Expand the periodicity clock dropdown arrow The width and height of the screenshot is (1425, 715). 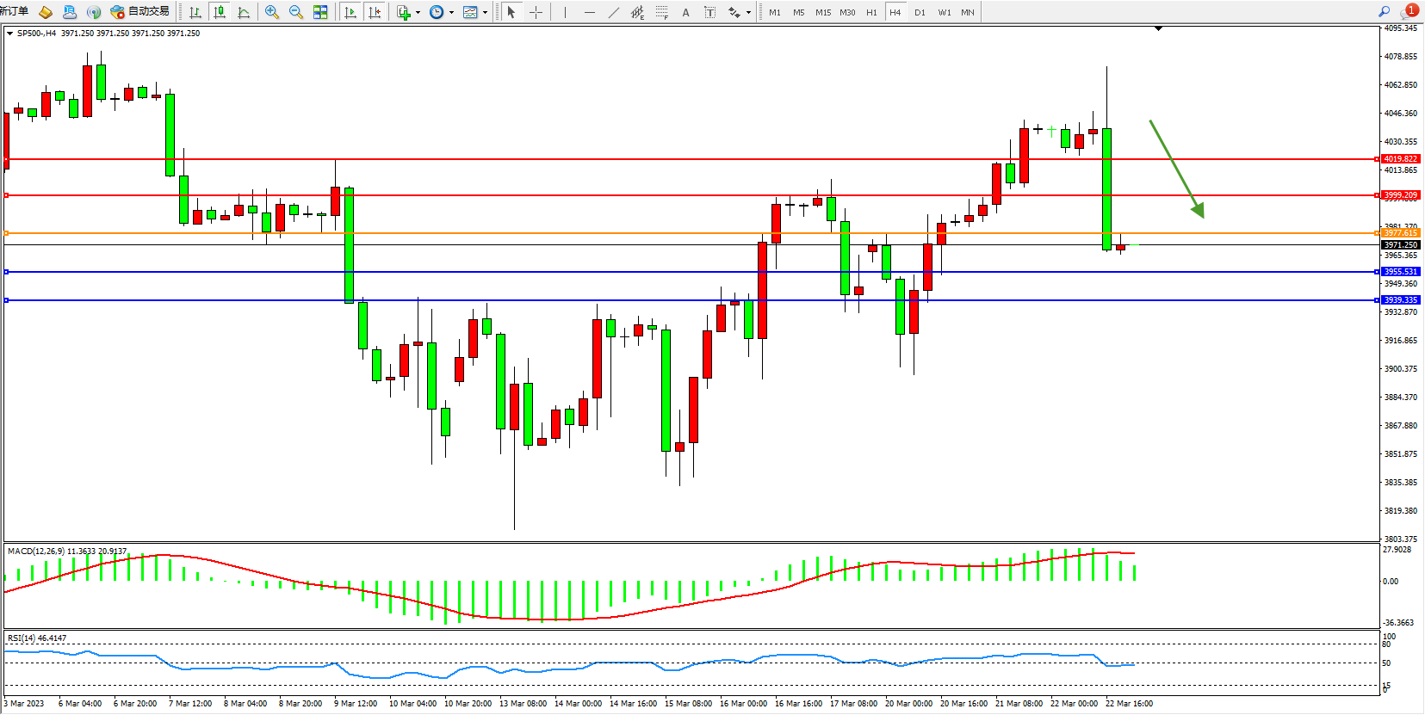(x=451, y=12)
